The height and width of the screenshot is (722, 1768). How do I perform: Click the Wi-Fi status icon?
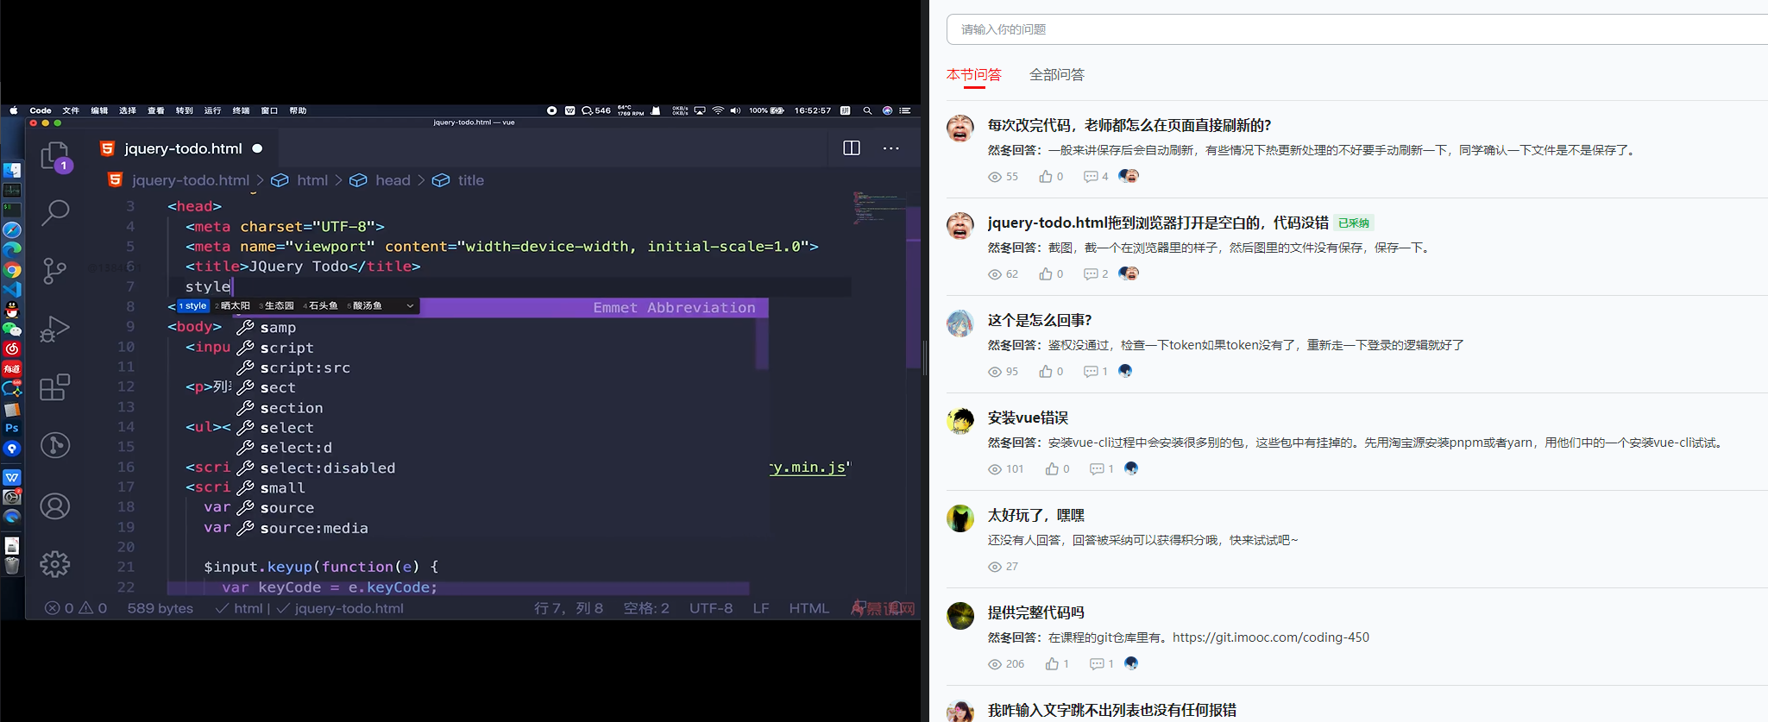[718, 110]
